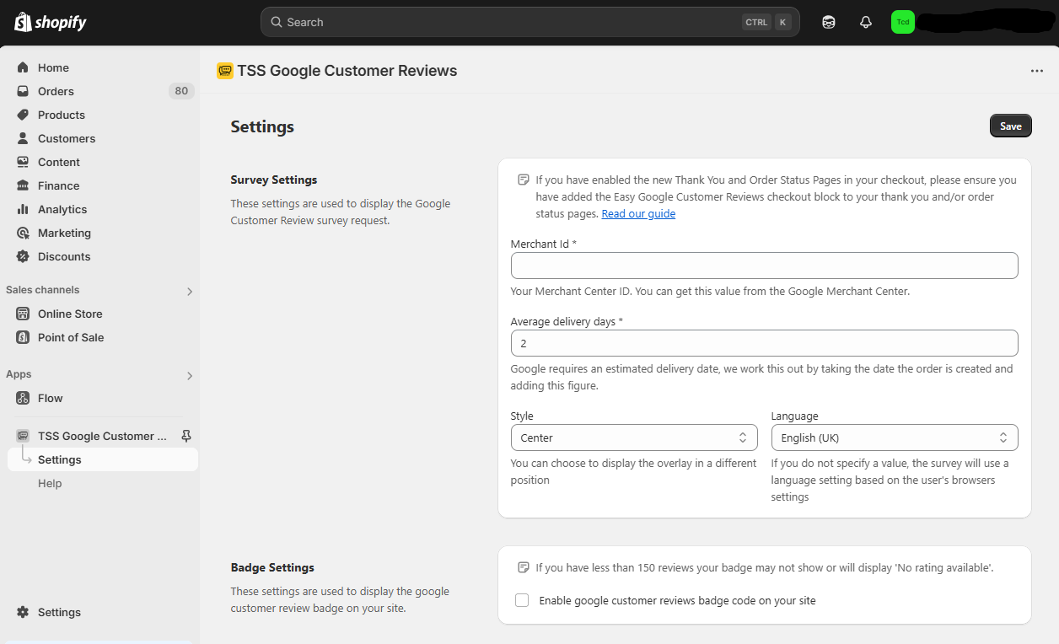Viewport: 1059px width, 644px height.
Task: Expand the Sales channels section chevron
Action: coord(190,291)
